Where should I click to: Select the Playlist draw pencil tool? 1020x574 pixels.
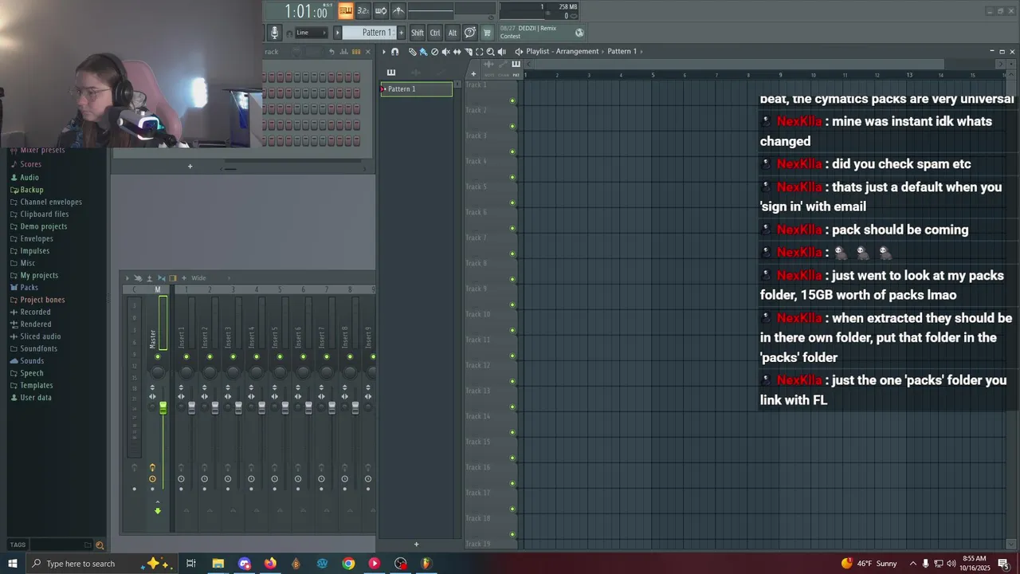(413, 52)
